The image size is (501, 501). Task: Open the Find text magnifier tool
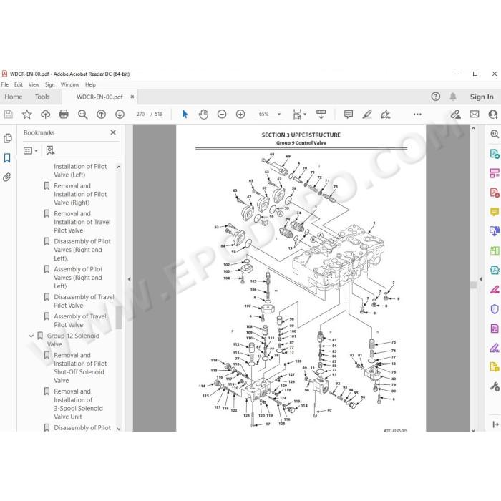83,114
